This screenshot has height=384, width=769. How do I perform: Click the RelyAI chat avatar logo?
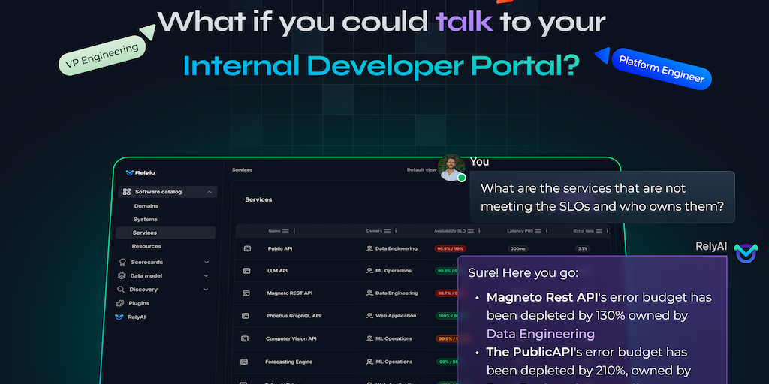coord(746,253)
